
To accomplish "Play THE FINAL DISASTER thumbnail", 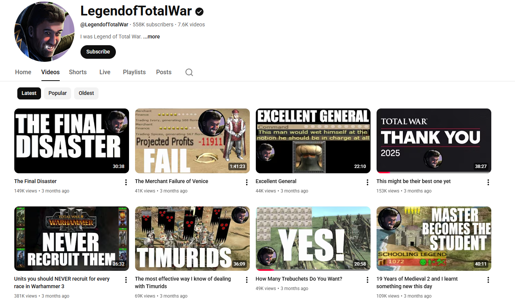I will pyautogui.click(x=71, y=141).
